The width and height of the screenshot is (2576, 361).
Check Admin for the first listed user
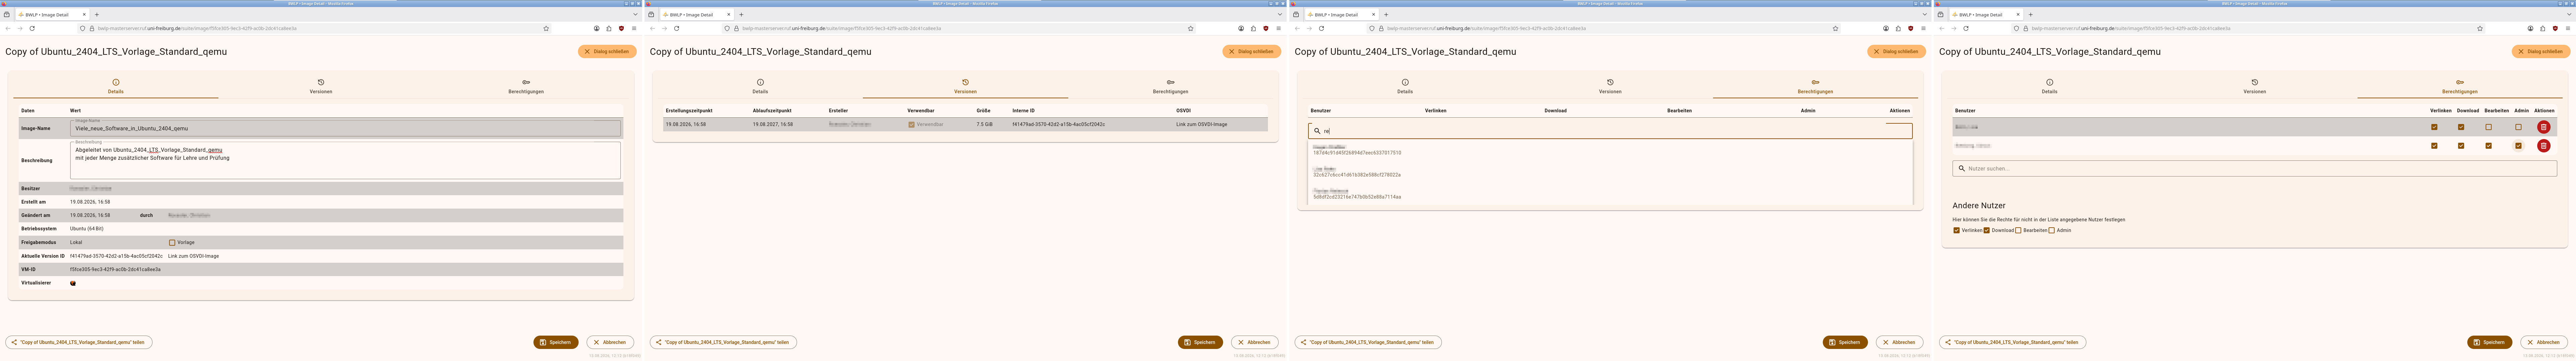pyautogui.click(x=2518, y=127)
